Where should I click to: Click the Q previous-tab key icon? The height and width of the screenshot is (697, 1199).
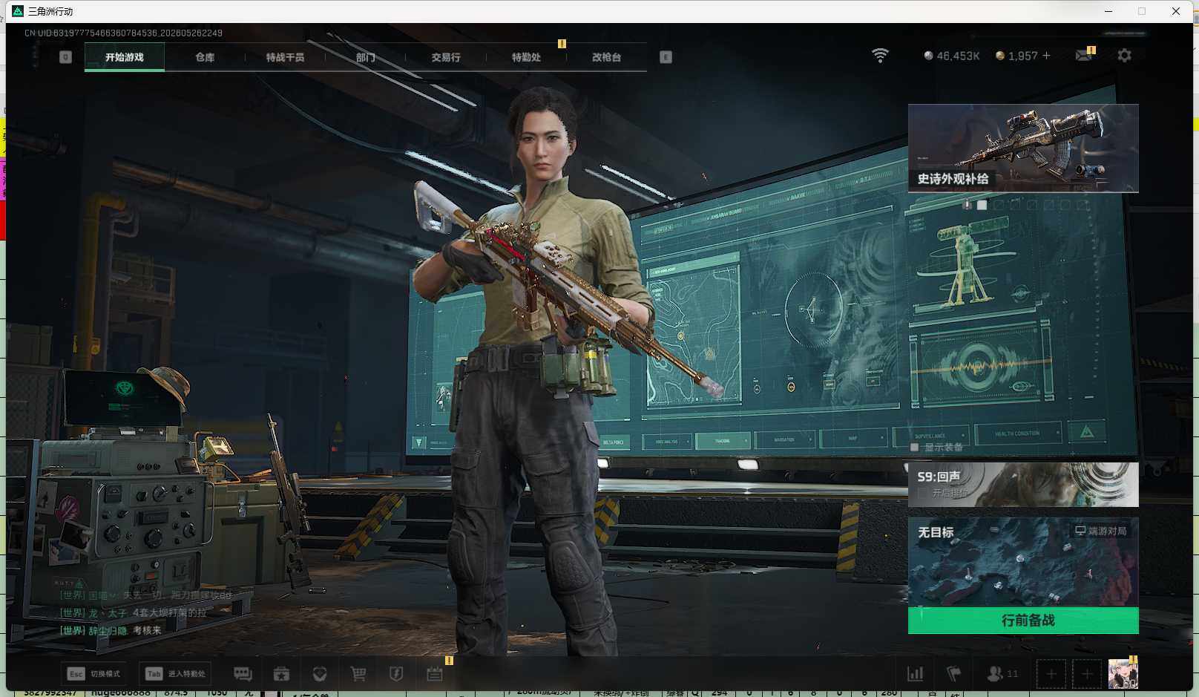click(x=65, y=57)
